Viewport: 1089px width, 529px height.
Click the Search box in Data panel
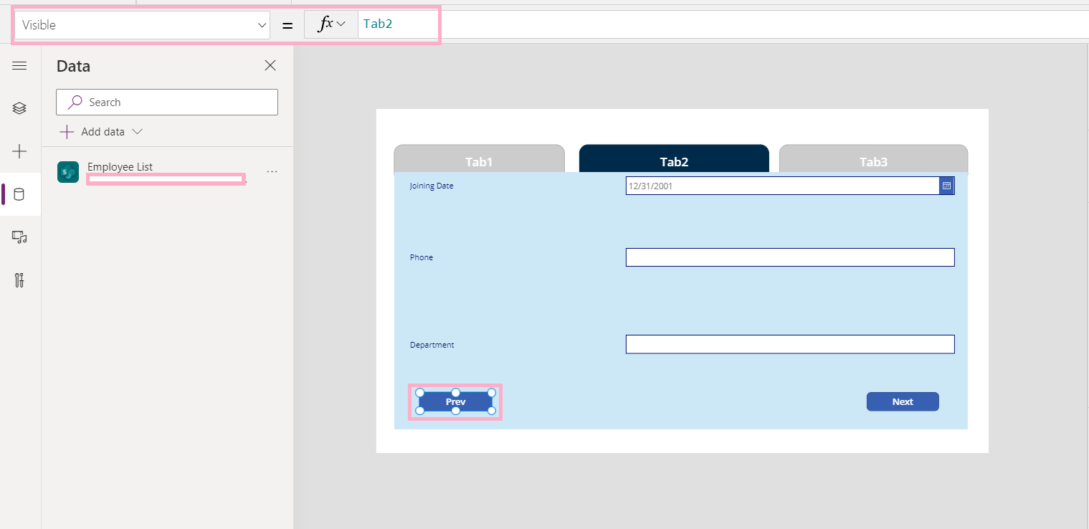tap(166, 102)
